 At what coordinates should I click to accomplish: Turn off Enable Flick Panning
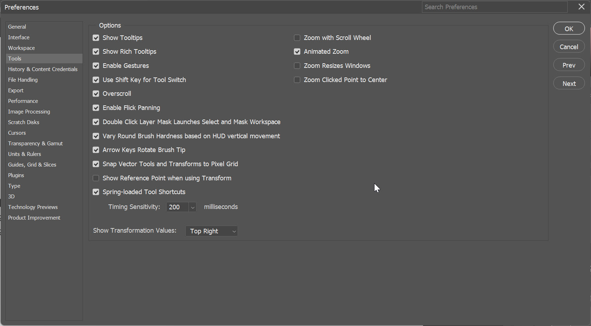point(96,108)
